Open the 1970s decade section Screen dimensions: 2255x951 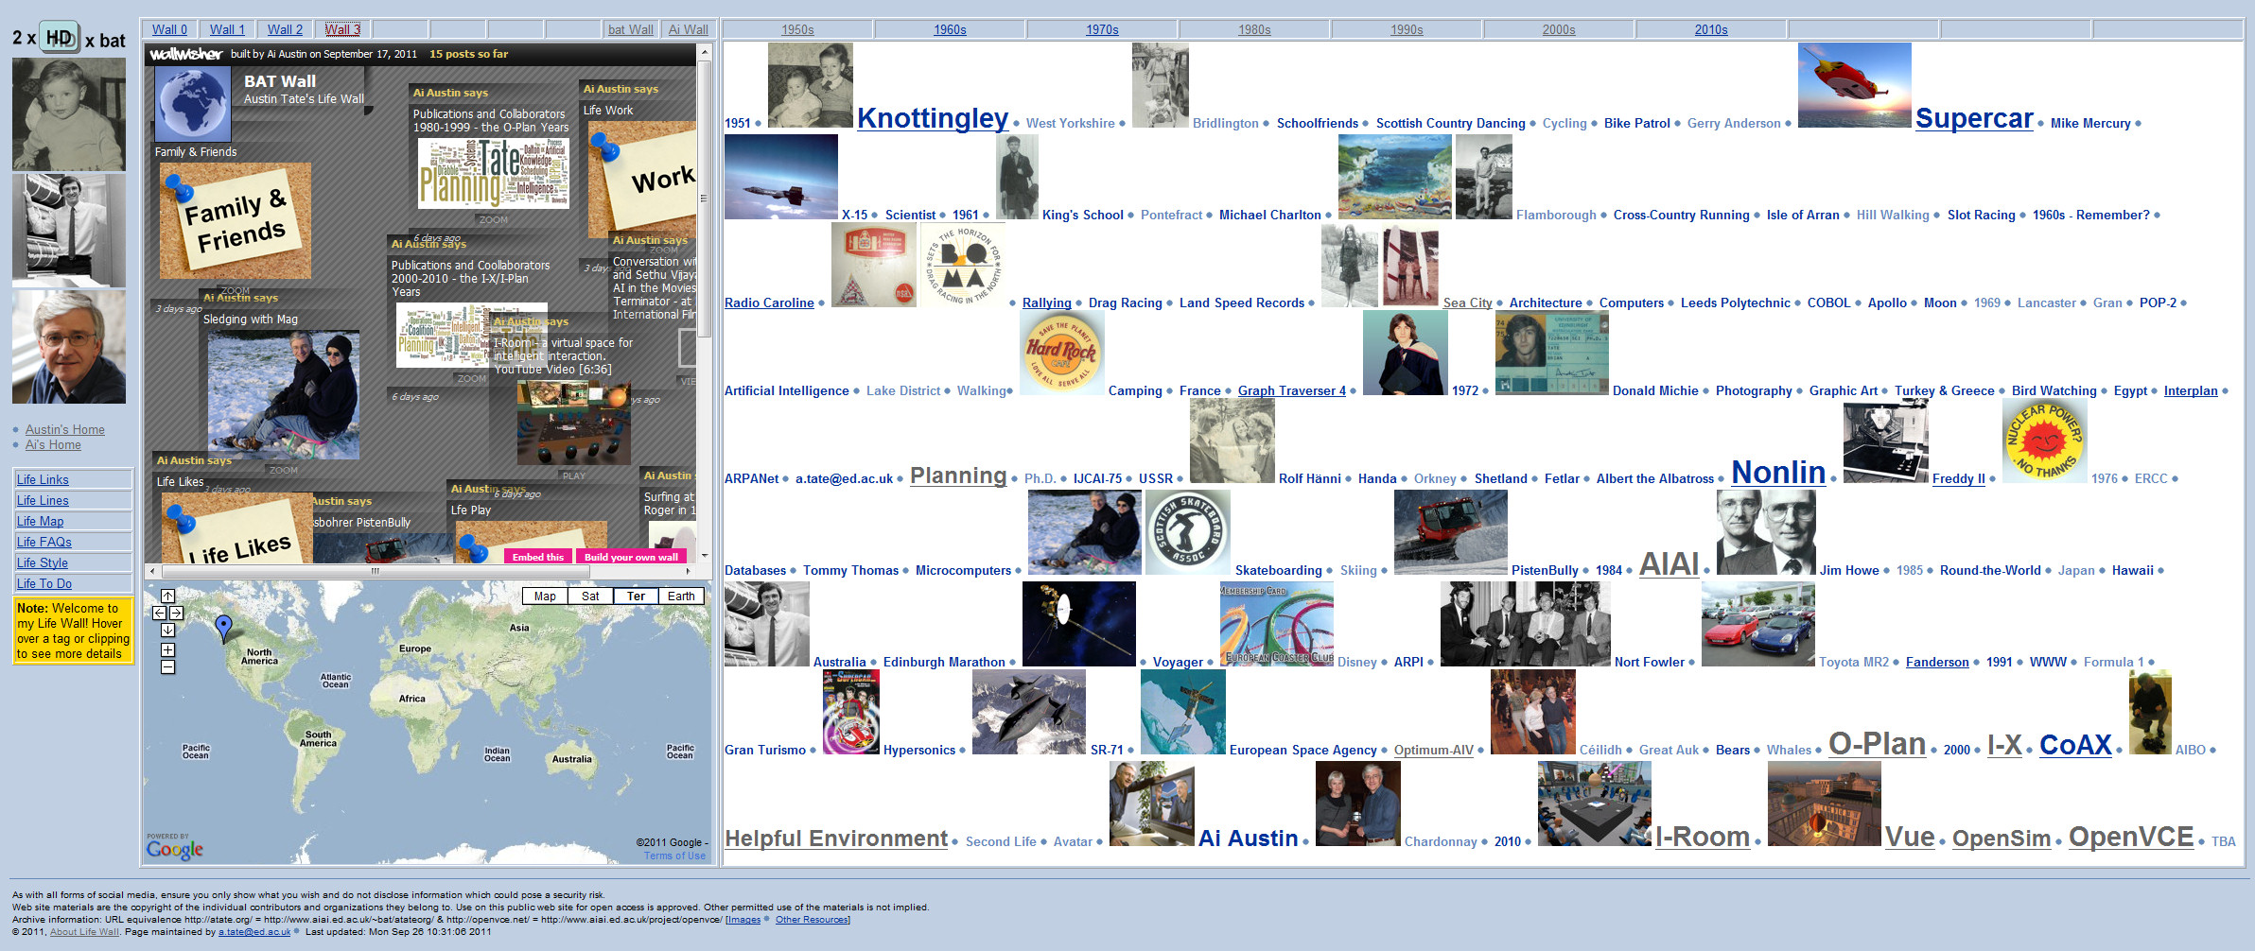(x=1102, y=28)
